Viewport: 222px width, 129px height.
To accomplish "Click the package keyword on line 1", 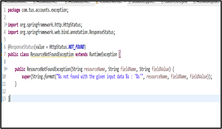I will coord(14,10).
